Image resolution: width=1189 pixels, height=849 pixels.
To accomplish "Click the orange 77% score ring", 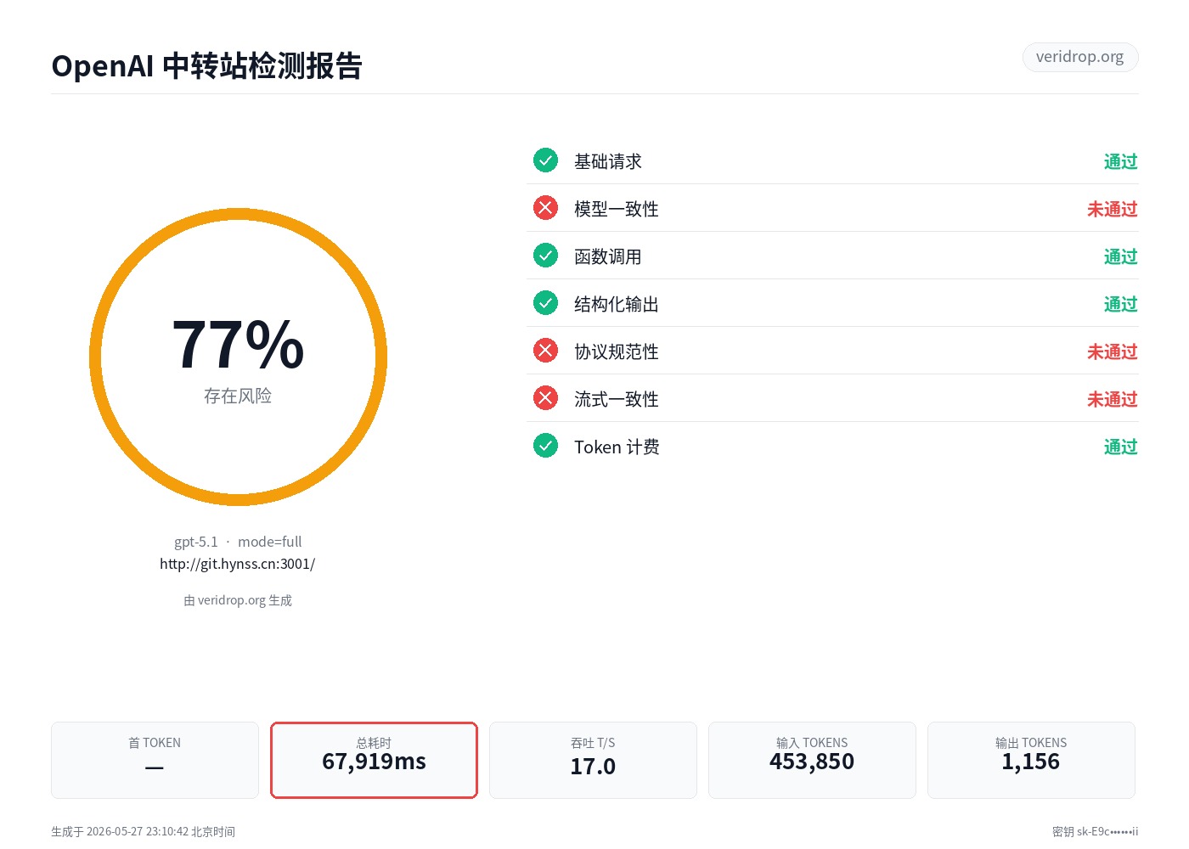I will click(238, 357).
